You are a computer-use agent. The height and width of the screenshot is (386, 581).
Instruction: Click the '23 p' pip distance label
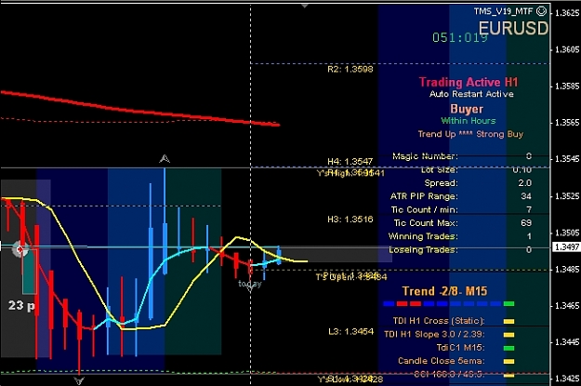(21, 306)
